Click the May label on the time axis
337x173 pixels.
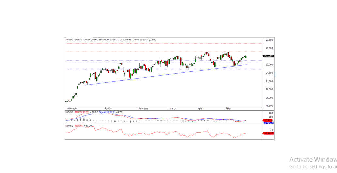pos(229,108)
